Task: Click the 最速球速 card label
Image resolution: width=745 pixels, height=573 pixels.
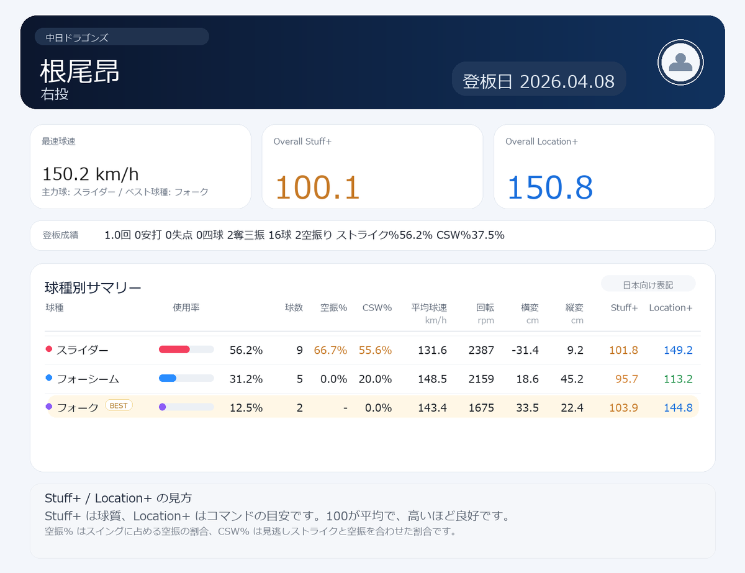Action: tap(58, 142)
